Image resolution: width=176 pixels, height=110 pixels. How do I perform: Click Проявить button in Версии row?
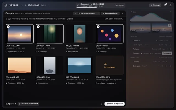[x=167, y=53]
